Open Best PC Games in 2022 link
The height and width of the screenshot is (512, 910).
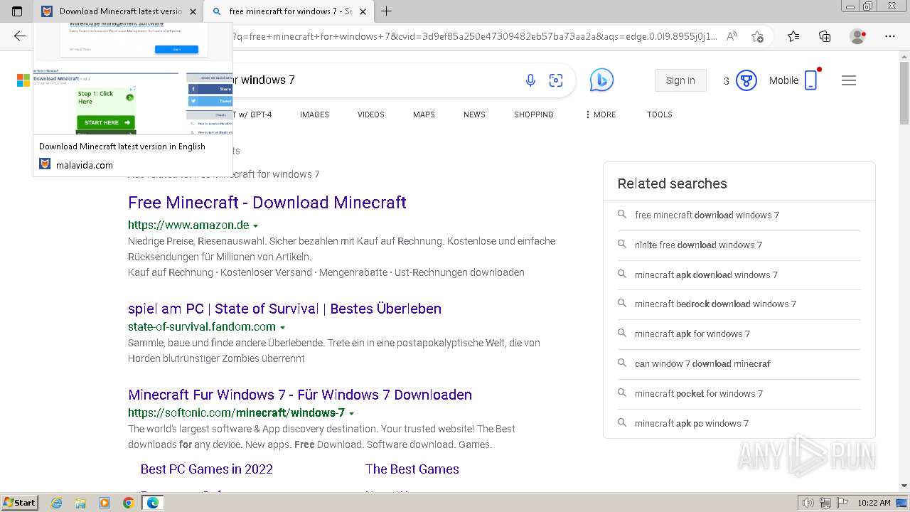pos(207,469)
